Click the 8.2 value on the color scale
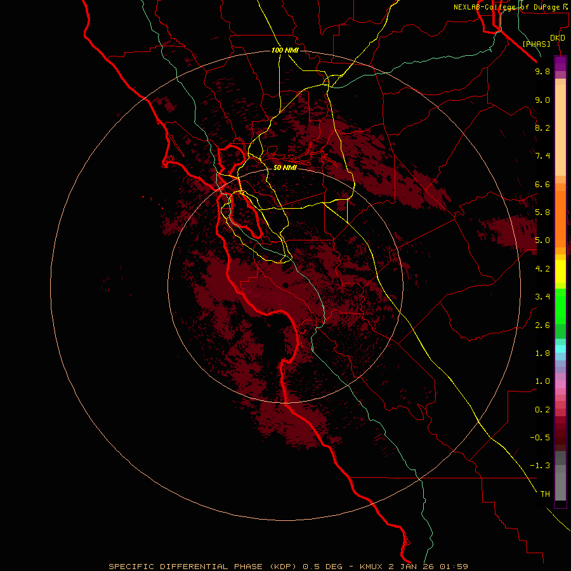The image size is (571, 571). pyautogui.click(x=542, y=128)
